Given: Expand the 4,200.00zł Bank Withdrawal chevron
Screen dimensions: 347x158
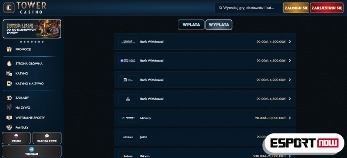Looking at the screenshot, I should point(290,80).
